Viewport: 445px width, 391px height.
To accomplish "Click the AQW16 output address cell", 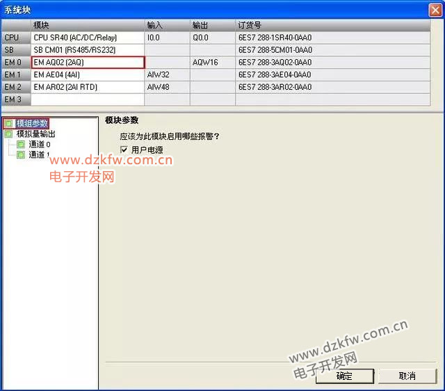I will (212, 63).
